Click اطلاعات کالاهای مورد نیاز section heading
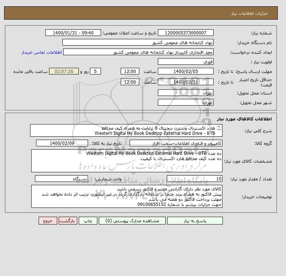 click(x=244, y=119)
